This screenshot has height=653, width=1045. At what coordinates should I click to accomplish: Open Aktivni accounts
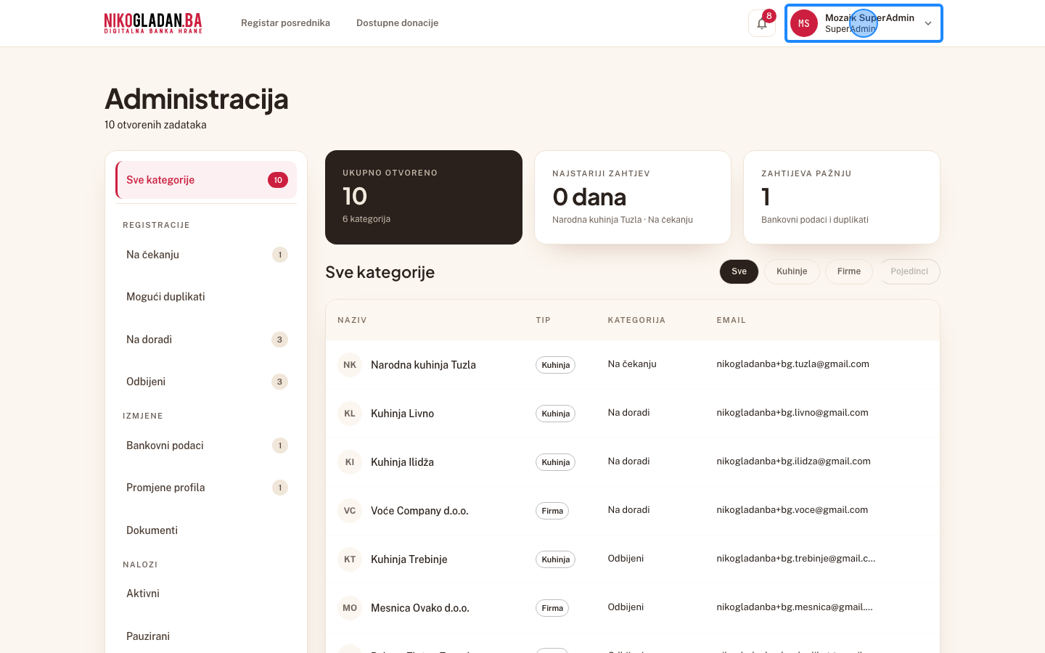tap(206, 594)
